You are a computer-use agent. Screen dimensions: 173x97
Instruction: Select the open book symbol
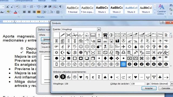pos(93,35)
